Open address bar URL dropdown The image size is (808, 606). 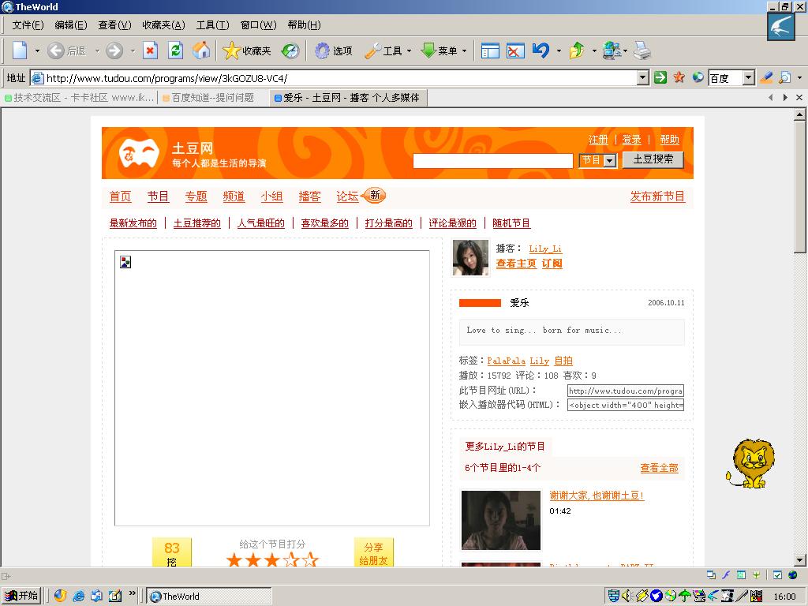point(642,78)
